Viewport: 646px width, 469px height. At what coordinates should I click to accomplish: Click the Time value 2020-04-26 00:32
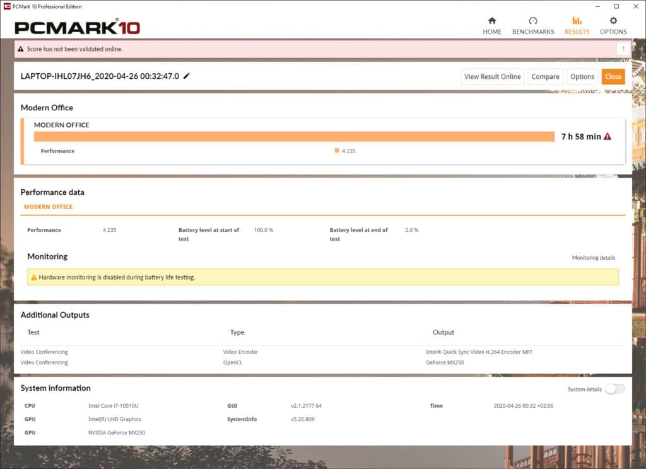click(x=523, y=405)
